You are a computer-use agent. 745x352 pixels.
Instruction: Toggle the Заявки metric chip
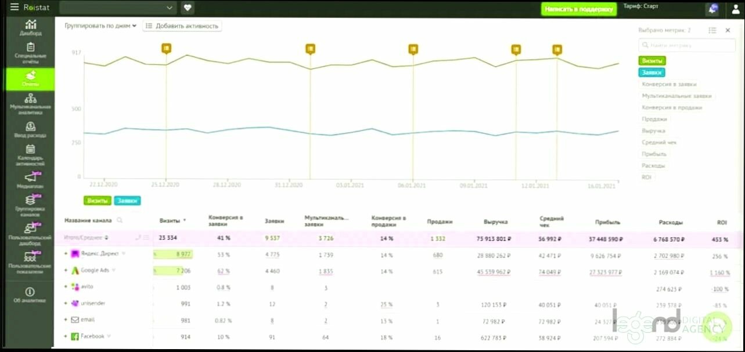point(651,72)
